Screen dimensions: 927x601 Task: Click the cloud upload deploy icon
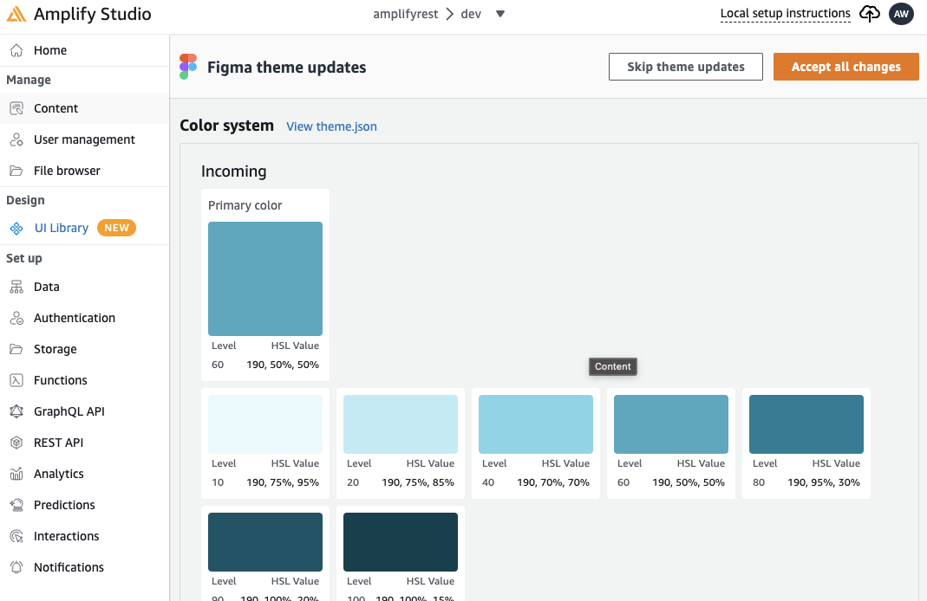click(869, 14)
